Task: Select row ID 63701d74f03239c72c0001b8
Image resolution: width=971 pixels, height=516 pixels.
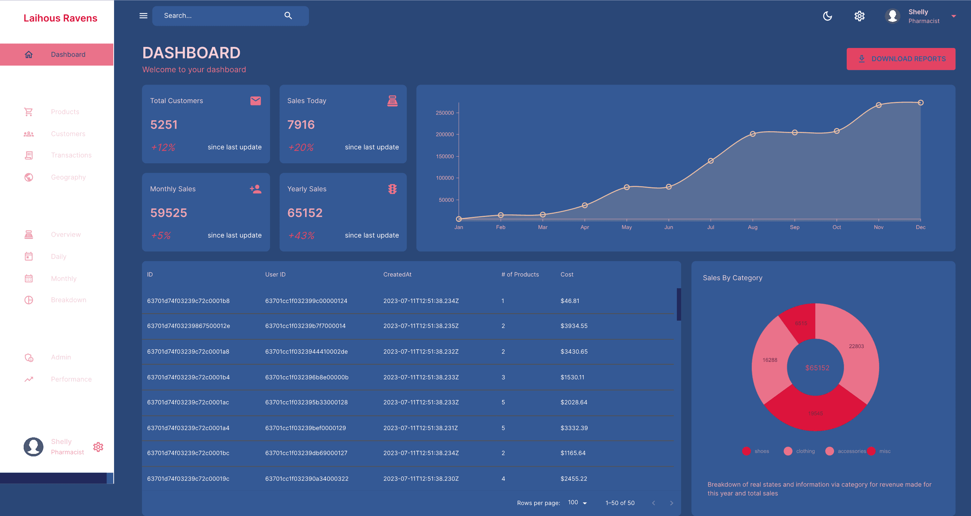Action: (x=408, y=301)
